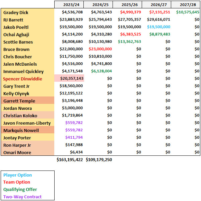Viewport: 201px width, 201px height.
Task: Click the Chris Boucher name cell
Action: pos(27,57)
